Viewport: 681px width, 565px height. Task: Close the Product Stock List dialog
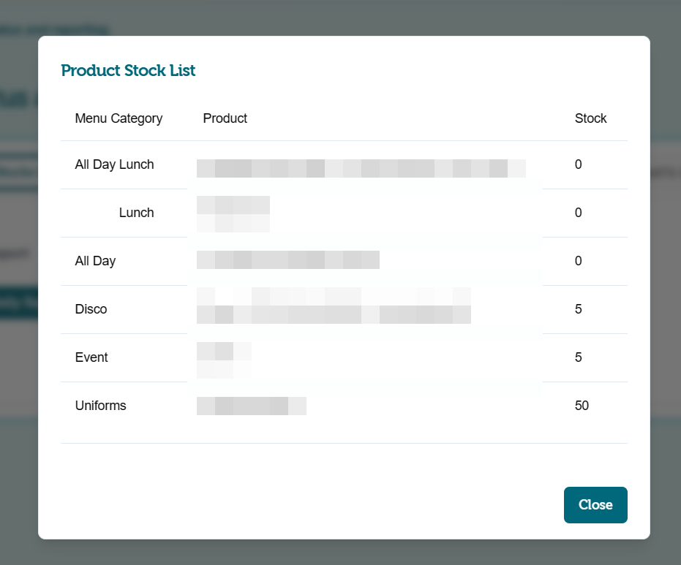pyautogui.click(x=595, y=504)
